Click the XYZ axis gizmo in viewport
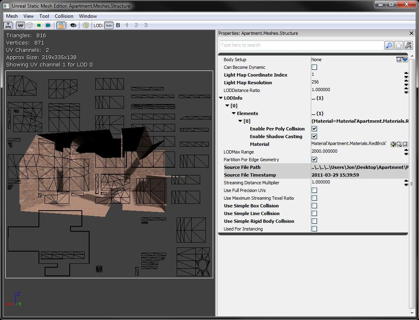This screenshot has height=320, width=419. pos(14,300)
